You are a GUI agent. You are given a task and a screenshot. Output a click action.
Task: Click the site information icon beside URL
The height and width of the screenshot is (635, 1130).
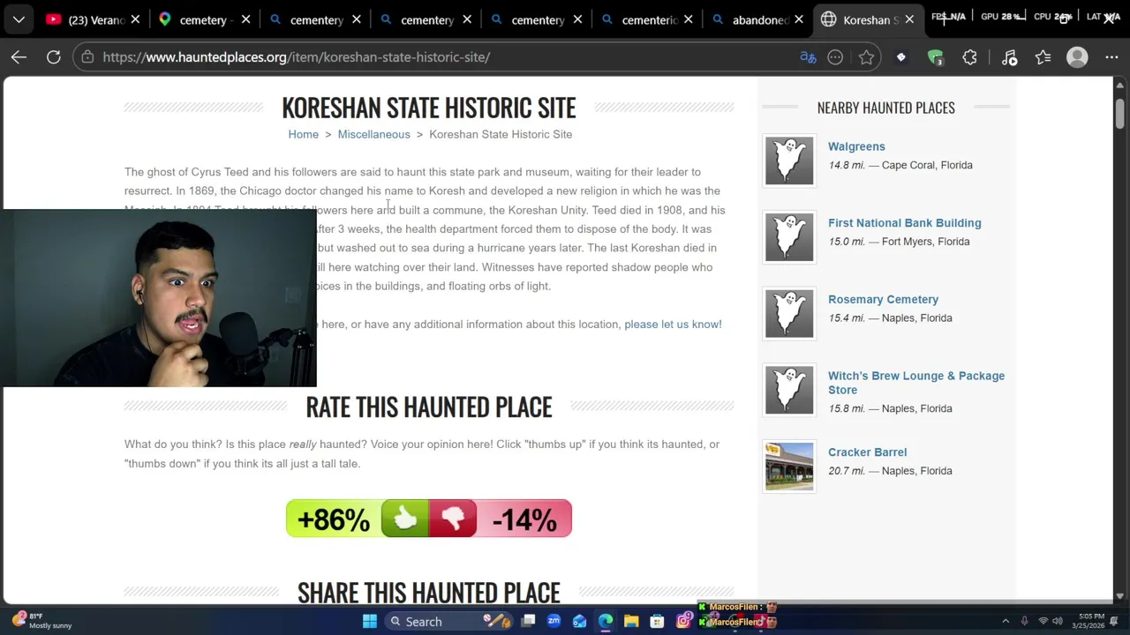click(x=87, y=57)
